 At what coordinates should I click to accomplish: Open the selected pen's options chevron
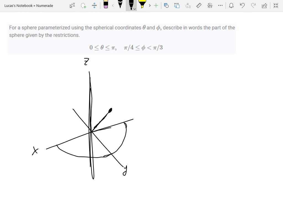135,9
